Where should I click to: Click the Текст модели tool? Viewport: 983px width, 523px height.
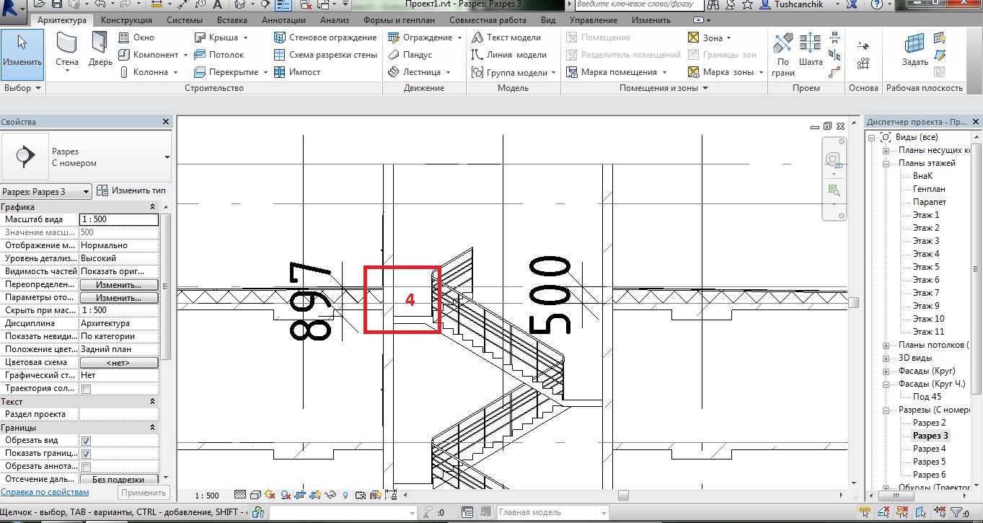[x=506, y=38]
